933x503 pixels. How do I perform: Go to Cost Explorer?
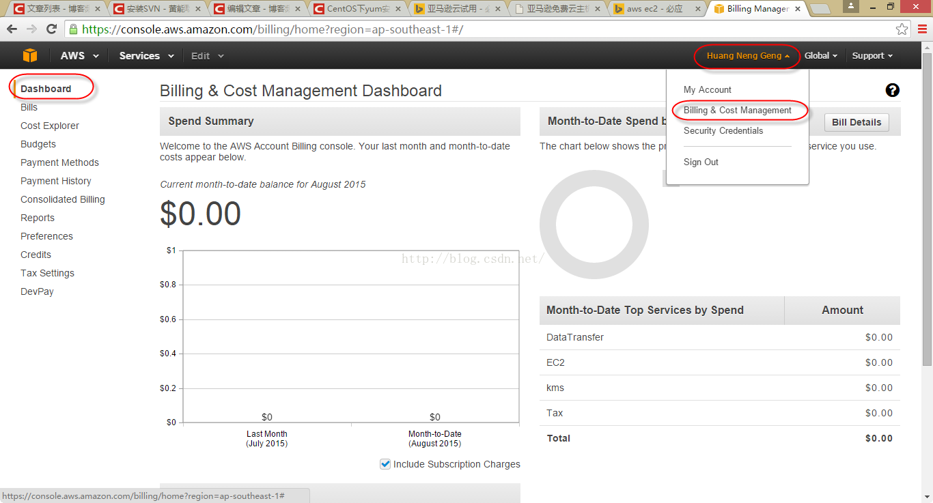click(x=50, y=126)
